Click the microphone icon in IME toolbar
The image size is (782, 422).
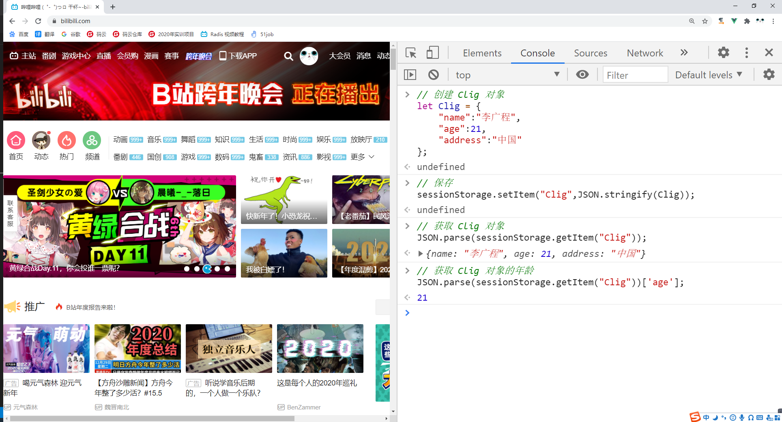coord(742,418)
